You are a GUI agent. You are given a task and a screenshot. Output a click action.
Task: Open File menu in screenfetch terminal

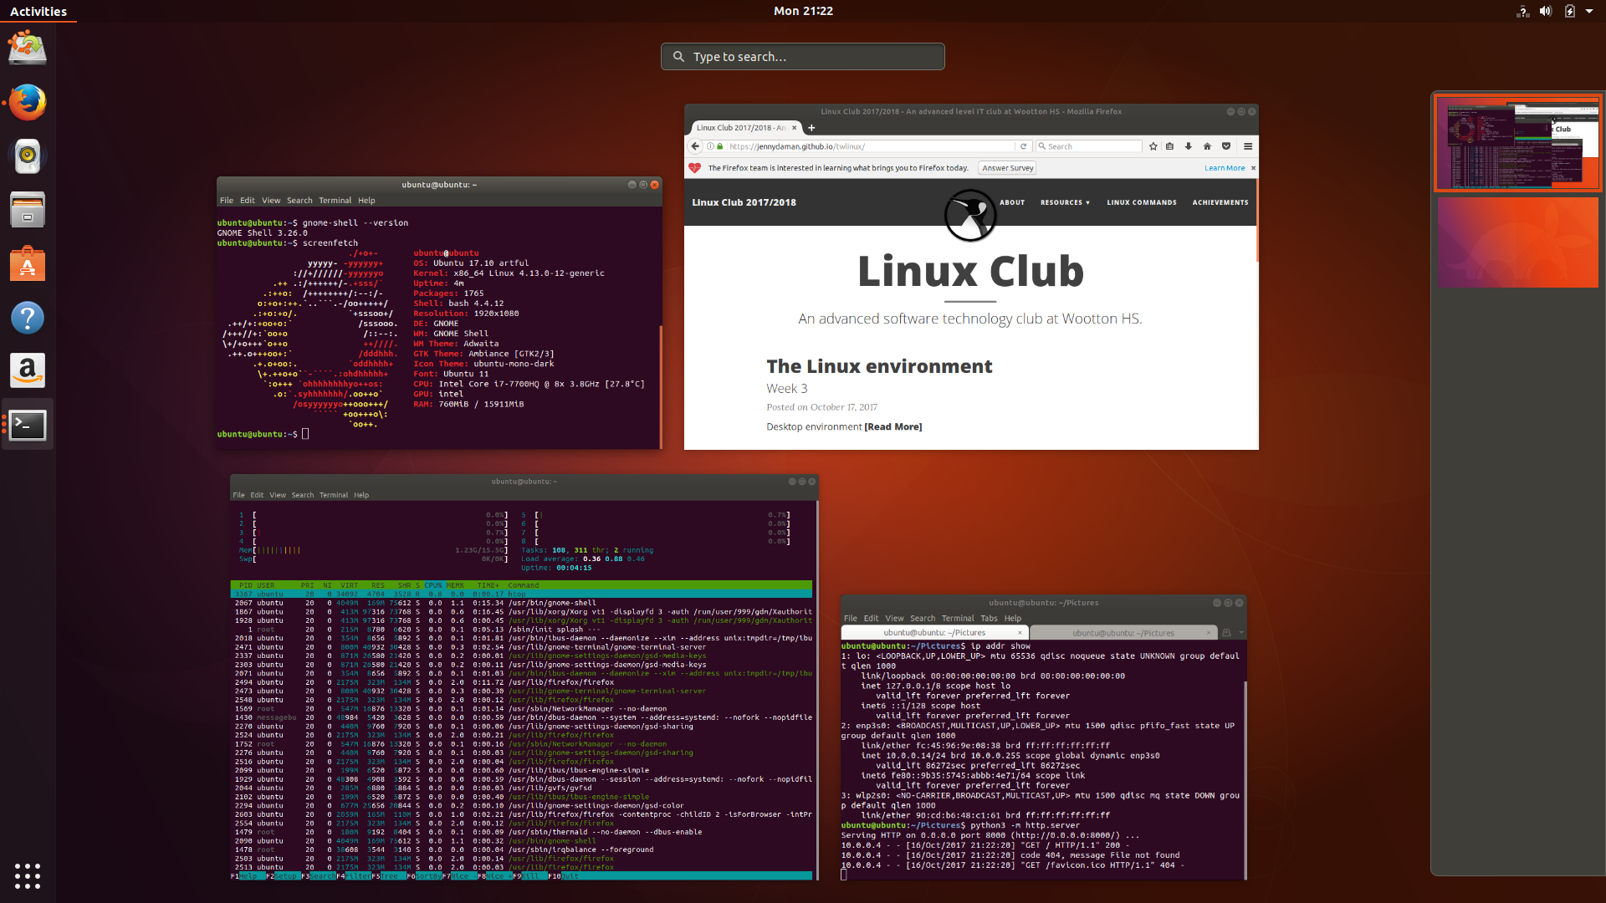[x=227, y=201]
